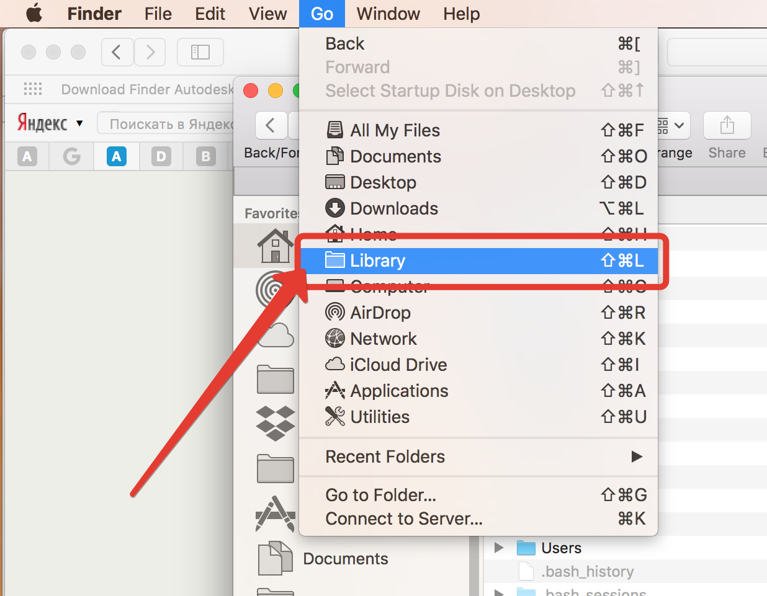Choose Back from the Go menu
The image size is (767, 596).
[478, 43]
